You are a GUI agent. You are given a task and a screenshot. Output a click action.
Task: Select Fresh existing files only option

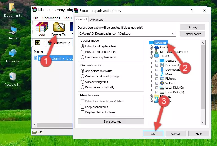98,57
